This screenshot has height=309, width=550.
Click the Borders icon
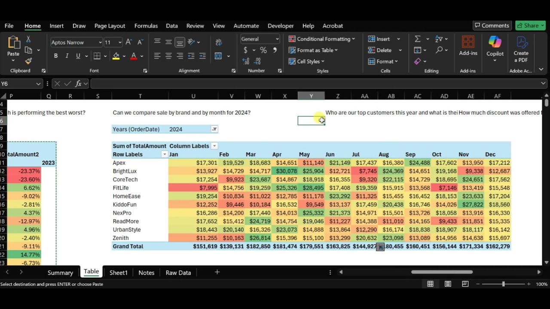(x=97, y=56)
